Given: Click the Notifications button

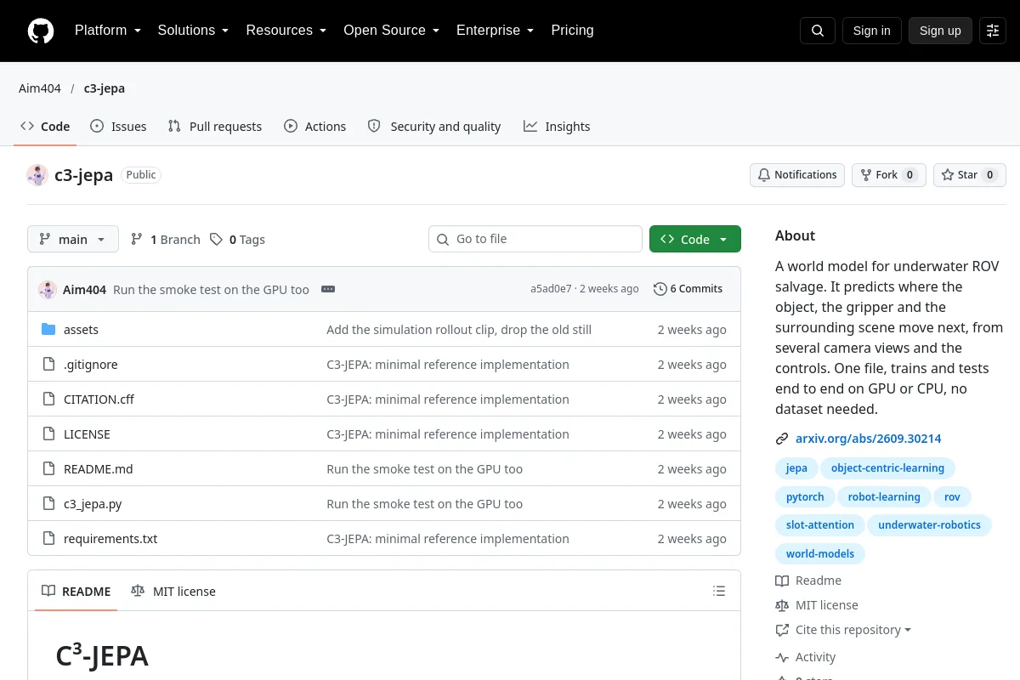Looking at the screenshot, I should pyautogui.click(x=797, y=175).
